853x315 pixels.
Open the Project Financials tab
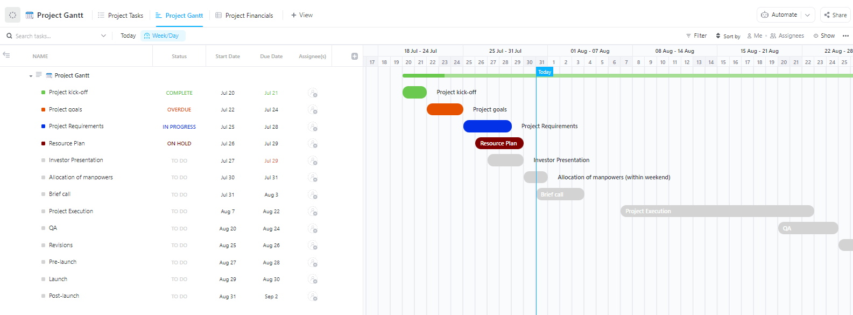point(244,16)
